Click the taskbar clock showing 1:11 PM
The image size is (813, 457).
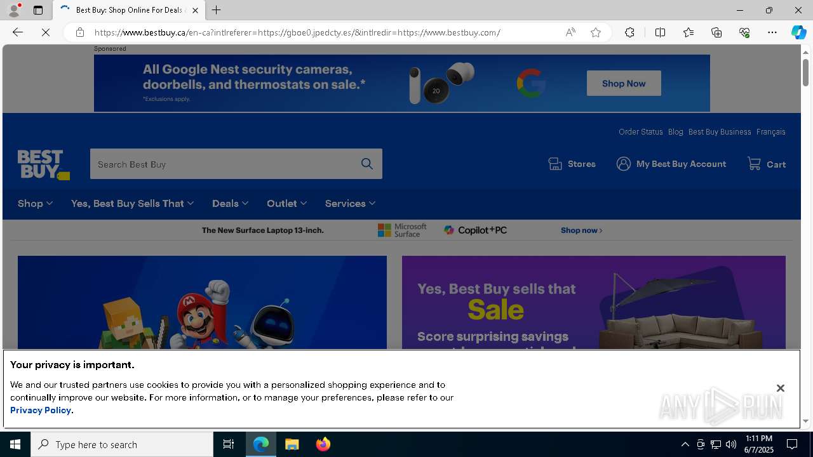759,444
